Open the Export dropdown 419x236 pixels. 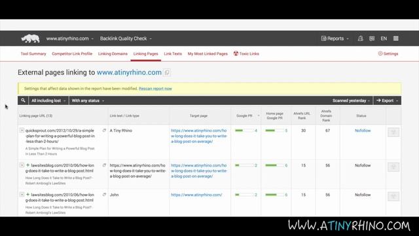(x=387, y=100)
